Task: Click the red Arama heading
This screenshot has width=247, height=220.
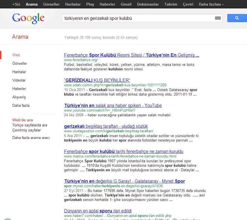Action: pyautogui.click(x=20, y=37)
